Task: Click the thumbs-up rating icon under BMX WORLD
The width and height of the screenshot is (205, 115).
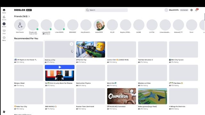Action: (x=46, y=109)
